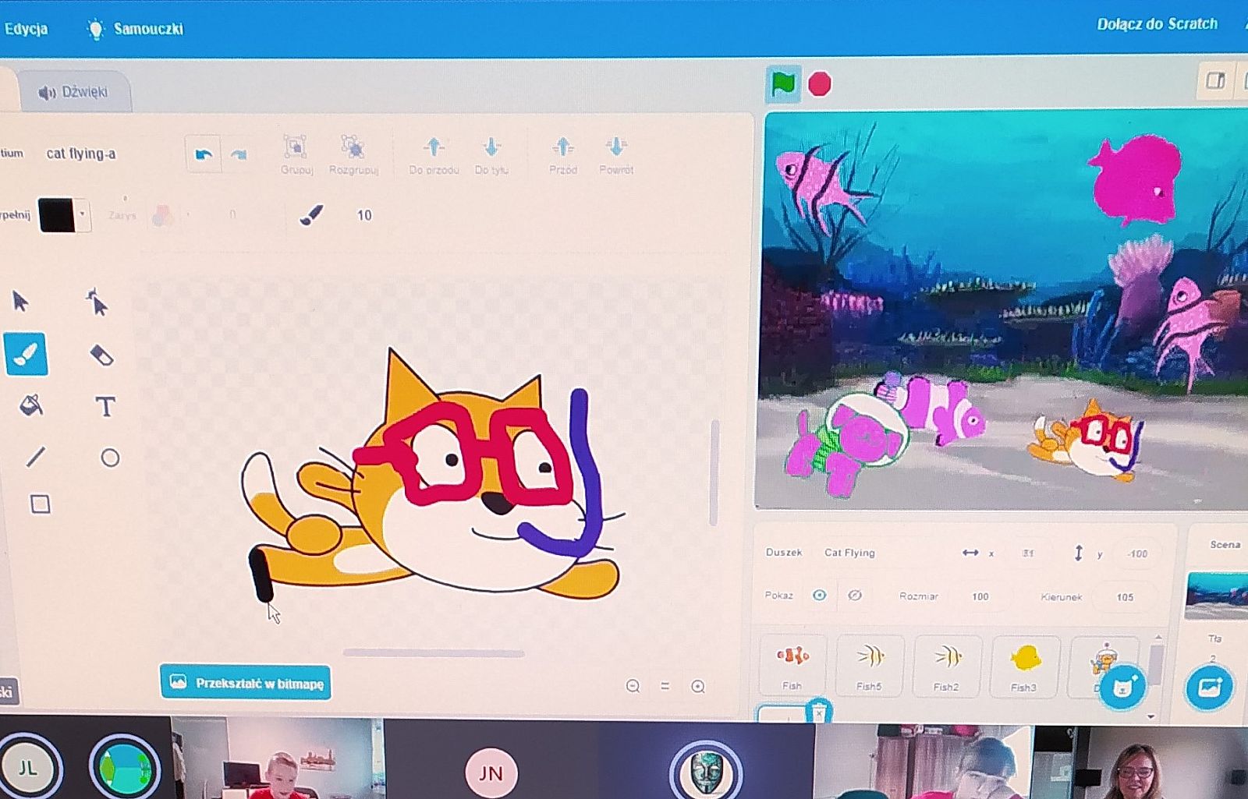Open the outline Zarys color swatch

click(163, 215)
